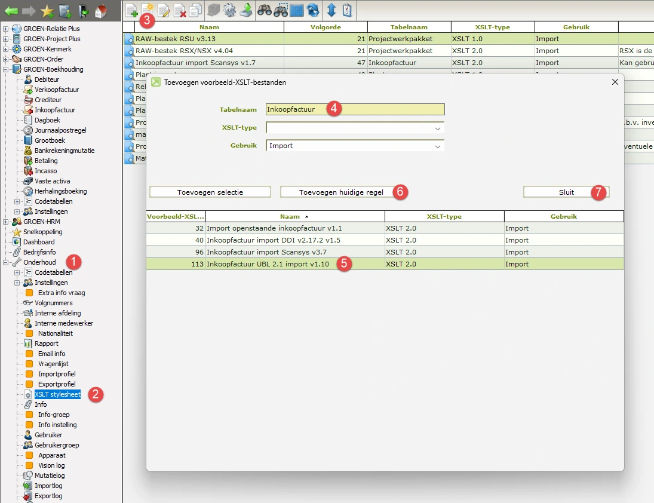The height and width of the screenshot is (503, 654).
Task: Click the Toevoegen selectie button
Action: 210,192
